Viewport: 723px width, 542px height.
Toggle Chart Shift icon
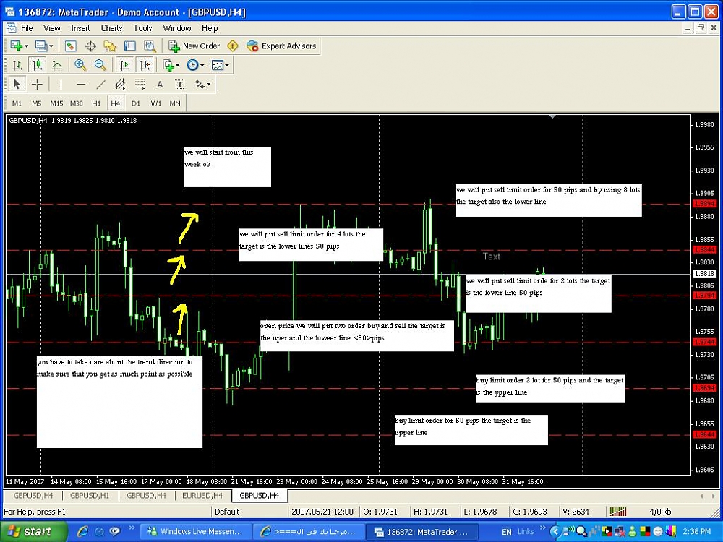click(x=145, y=65)
